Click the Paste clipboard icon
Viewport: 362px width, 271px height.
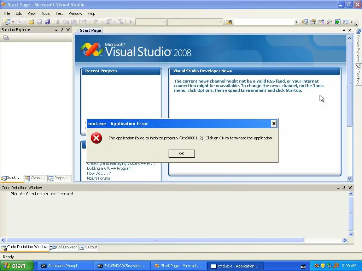point(74,22)
